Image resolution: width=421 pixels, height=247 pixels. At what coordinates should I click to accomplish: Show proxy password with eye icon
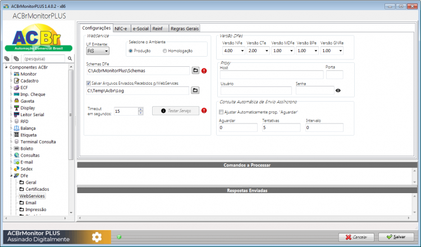[338, 90]
